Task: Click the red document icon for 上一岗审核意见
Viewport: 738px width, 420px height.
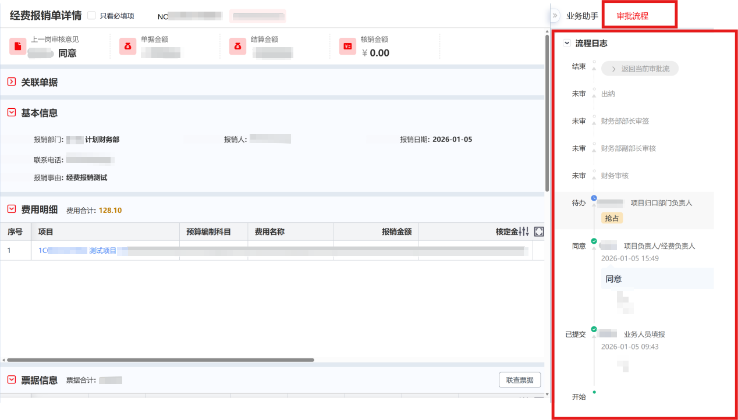Action: pos(18,47)
